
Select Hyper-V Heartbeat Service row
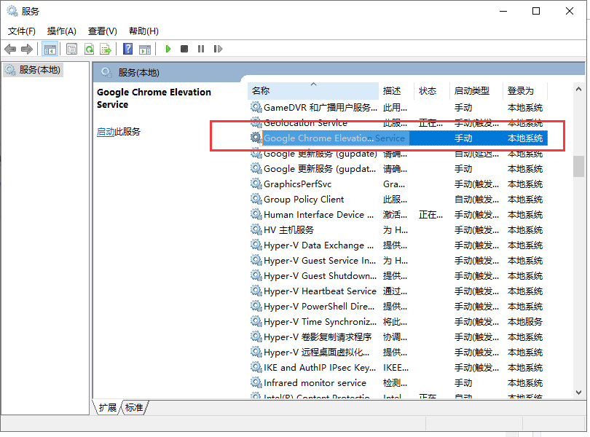[x=398, y=291]
